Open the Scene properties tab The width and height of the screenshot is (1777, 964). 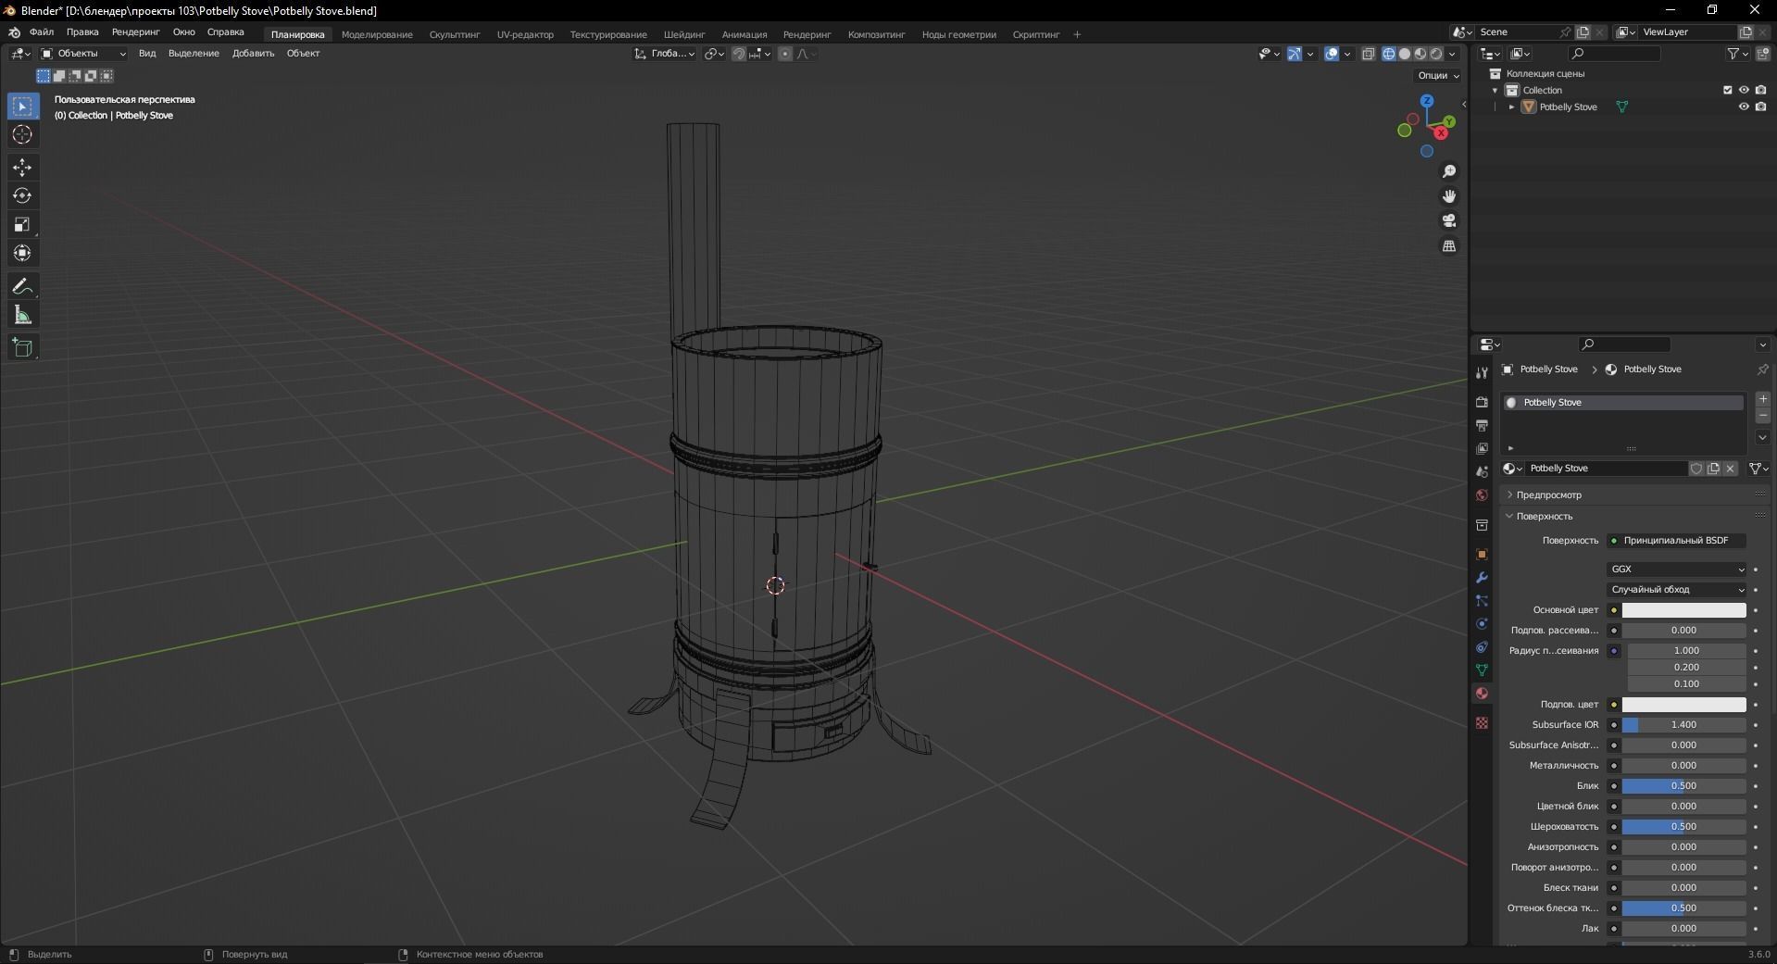click(1482, 471)
